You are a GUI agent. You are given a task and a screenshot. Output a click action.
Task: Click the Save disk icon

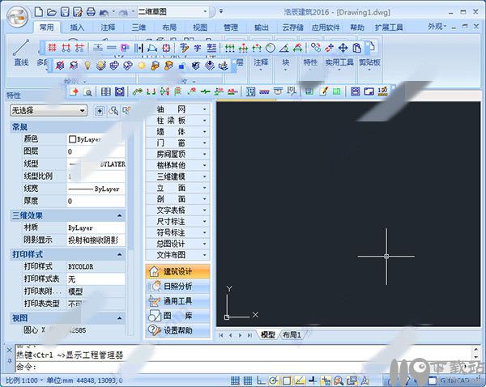point(65,12)
